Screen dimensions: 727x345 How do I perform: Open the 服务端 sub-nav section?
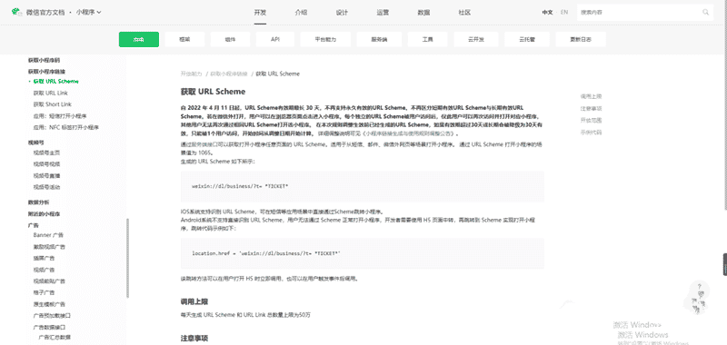pos(379,39)
